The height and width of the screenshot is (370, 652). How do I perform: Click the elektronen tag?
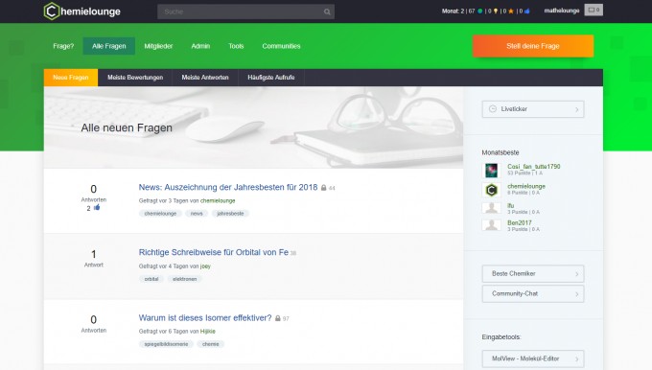tap(185, 279)
